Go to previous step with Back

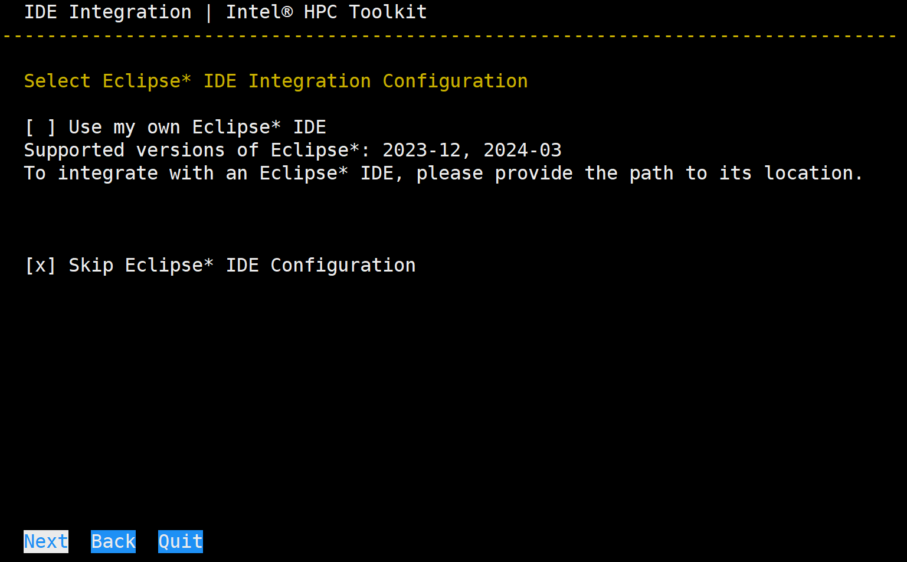[113, 541]
